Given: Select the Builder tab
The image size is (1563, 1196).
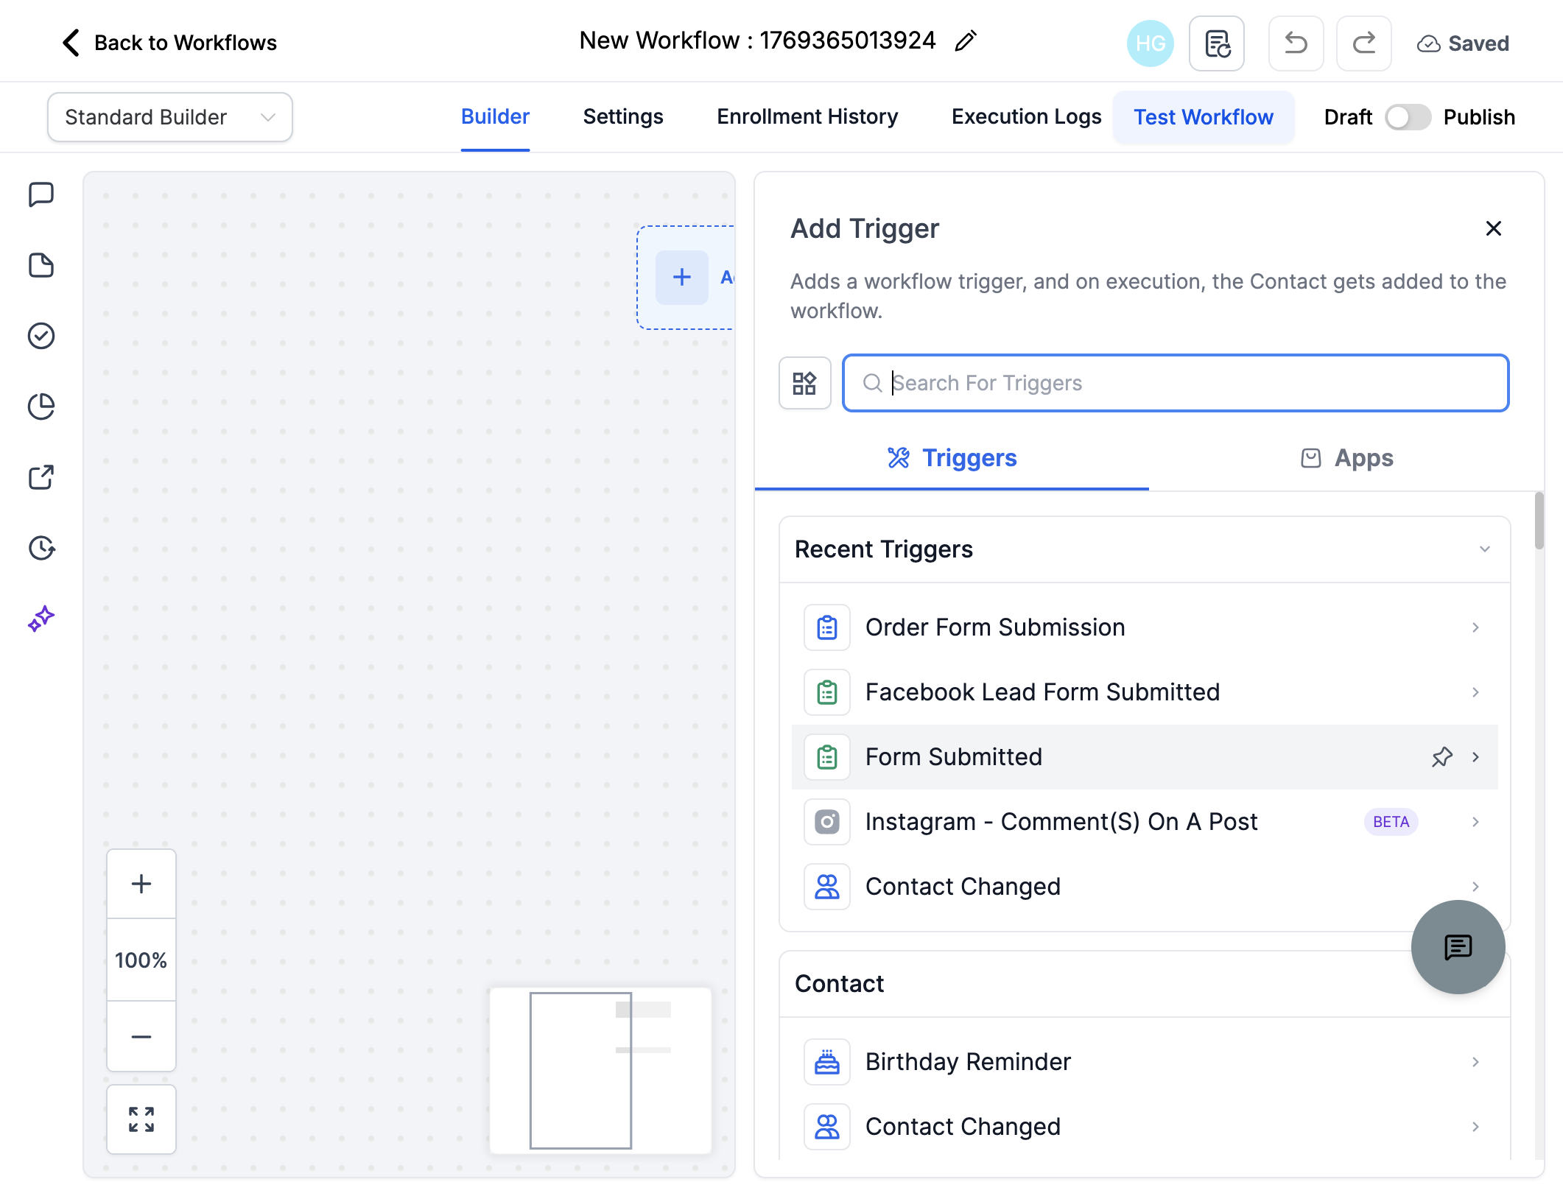Looking at the screenshot, I should (495, 117).
